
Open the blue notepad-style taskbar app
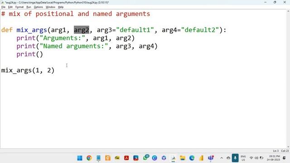point(98,158)
